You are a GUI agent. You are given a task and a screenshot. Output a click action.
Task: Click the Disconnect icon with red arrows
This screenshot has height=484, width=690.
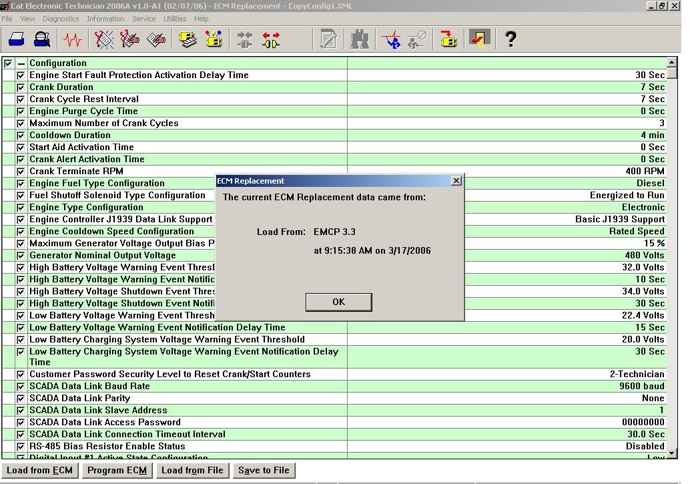271,39
